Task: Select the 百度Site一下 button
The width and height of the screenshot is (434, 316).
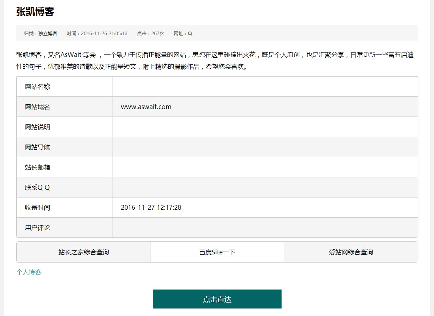Action: [217, 252]
